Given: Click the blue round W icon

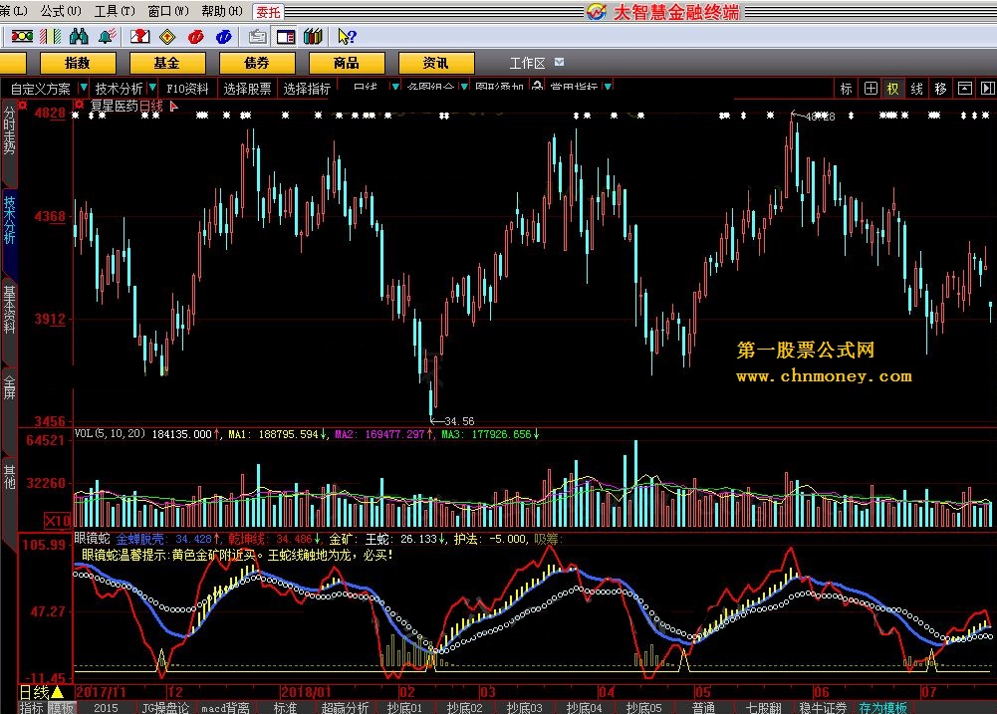Looking at the screenshot, I should tap(223, 37).
